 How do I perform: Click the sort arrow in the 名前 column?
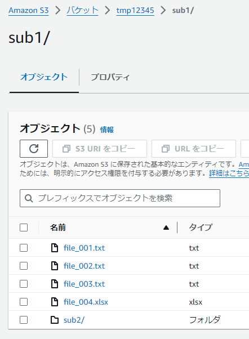click(166, 228)
